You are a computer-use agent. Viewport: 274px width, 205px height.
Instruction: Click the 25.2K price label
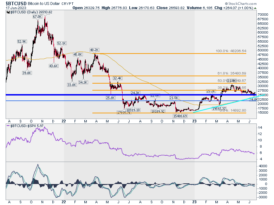click(211, 91)
